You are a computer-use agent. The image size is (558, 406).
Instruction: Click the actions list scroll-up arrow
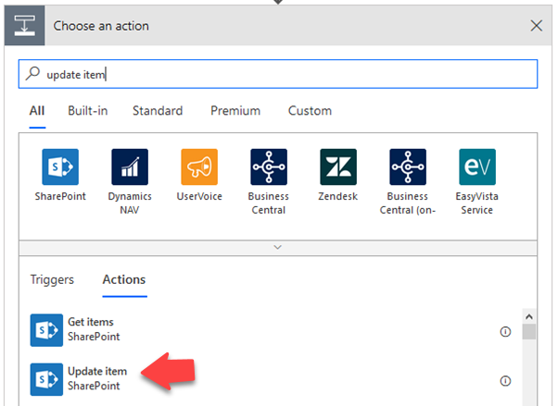coord(529,316)
